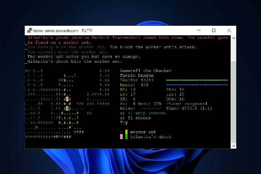Click the downward staircase > symbol on the map
Screen dimensions: 261x174
click(36, 127)
